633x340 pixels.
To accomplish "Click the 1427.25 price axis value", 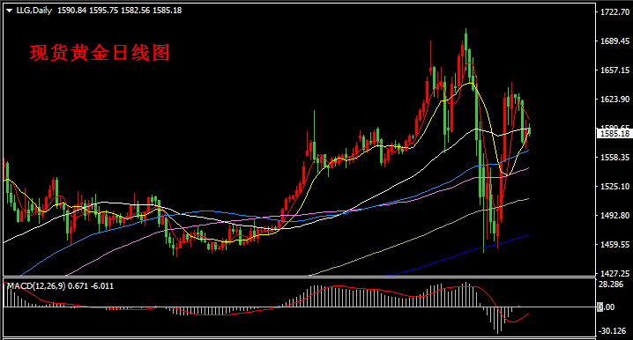I will pyautogui.click(x=614, y=273).
